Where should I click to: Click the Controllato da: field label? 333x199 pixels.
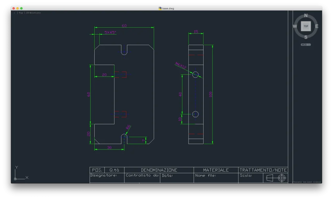click(x=142, y=175)
